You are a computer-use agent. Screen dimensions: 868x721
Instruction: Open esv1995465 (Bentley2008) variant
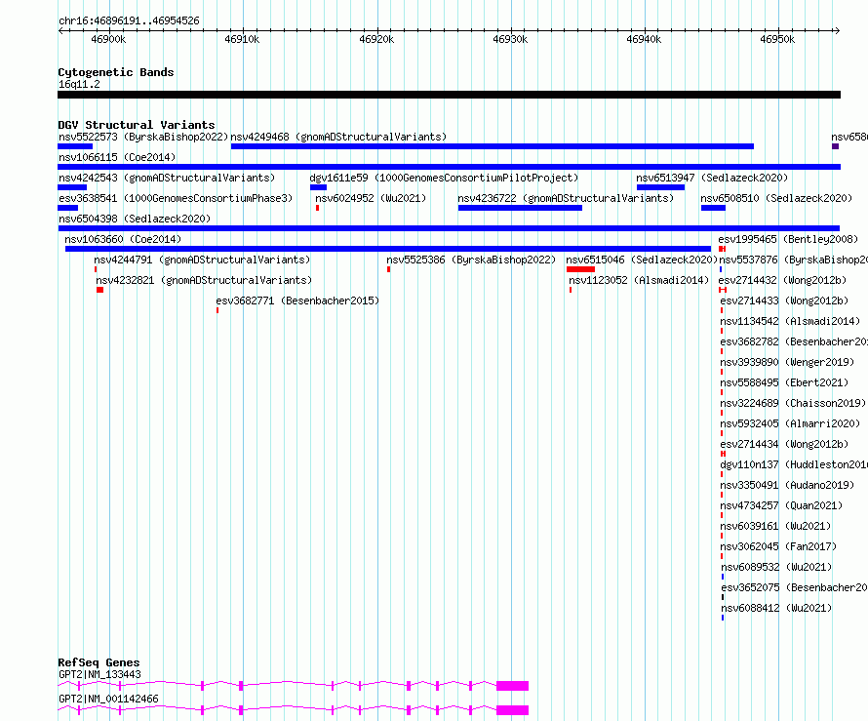(788, 239)
